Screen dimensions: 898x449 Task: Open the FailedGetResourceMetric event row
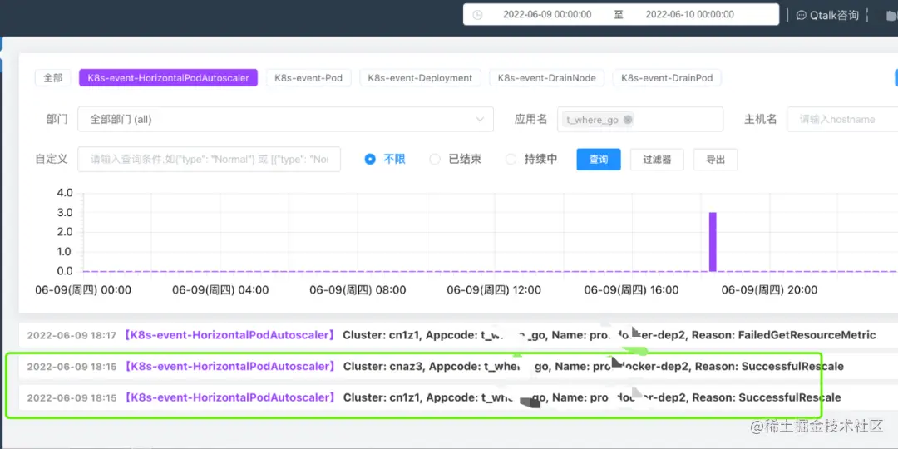point(458,335)
